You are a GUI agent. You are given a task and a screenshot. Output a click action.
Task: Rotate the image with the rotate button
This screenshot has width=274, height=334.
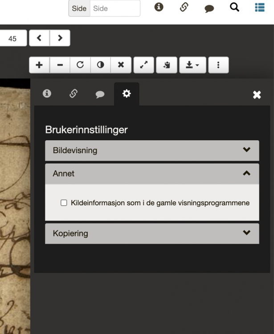tap(80, 65)
